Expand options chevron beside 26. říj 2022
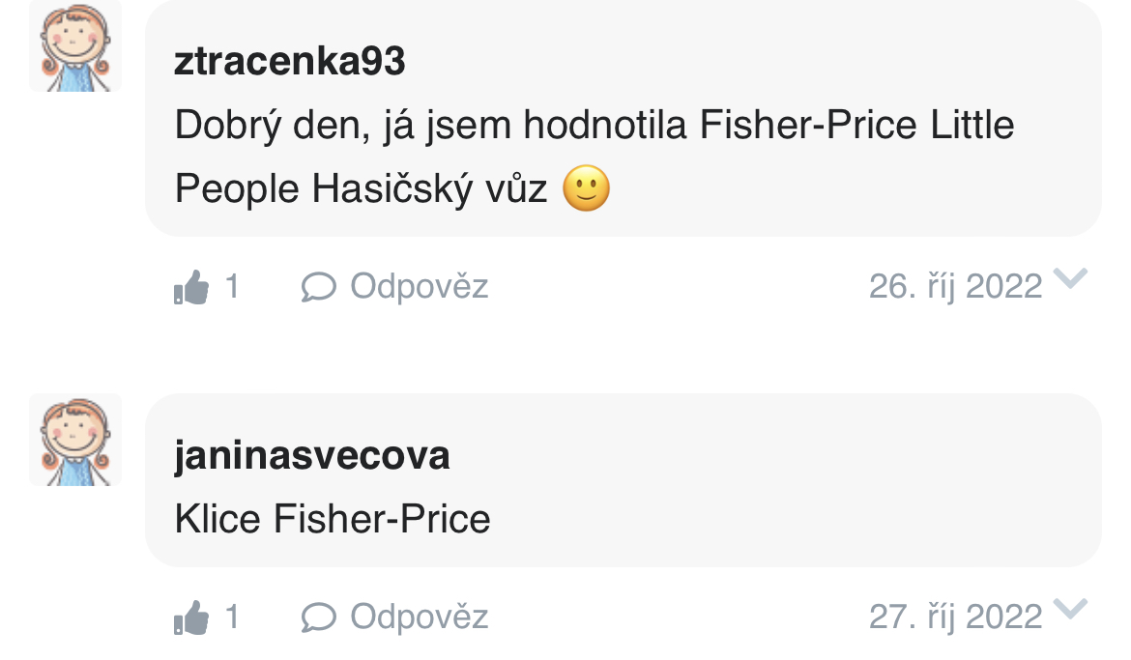The height and width of the screenshot is (660, 1131). tap(1070, 280)
